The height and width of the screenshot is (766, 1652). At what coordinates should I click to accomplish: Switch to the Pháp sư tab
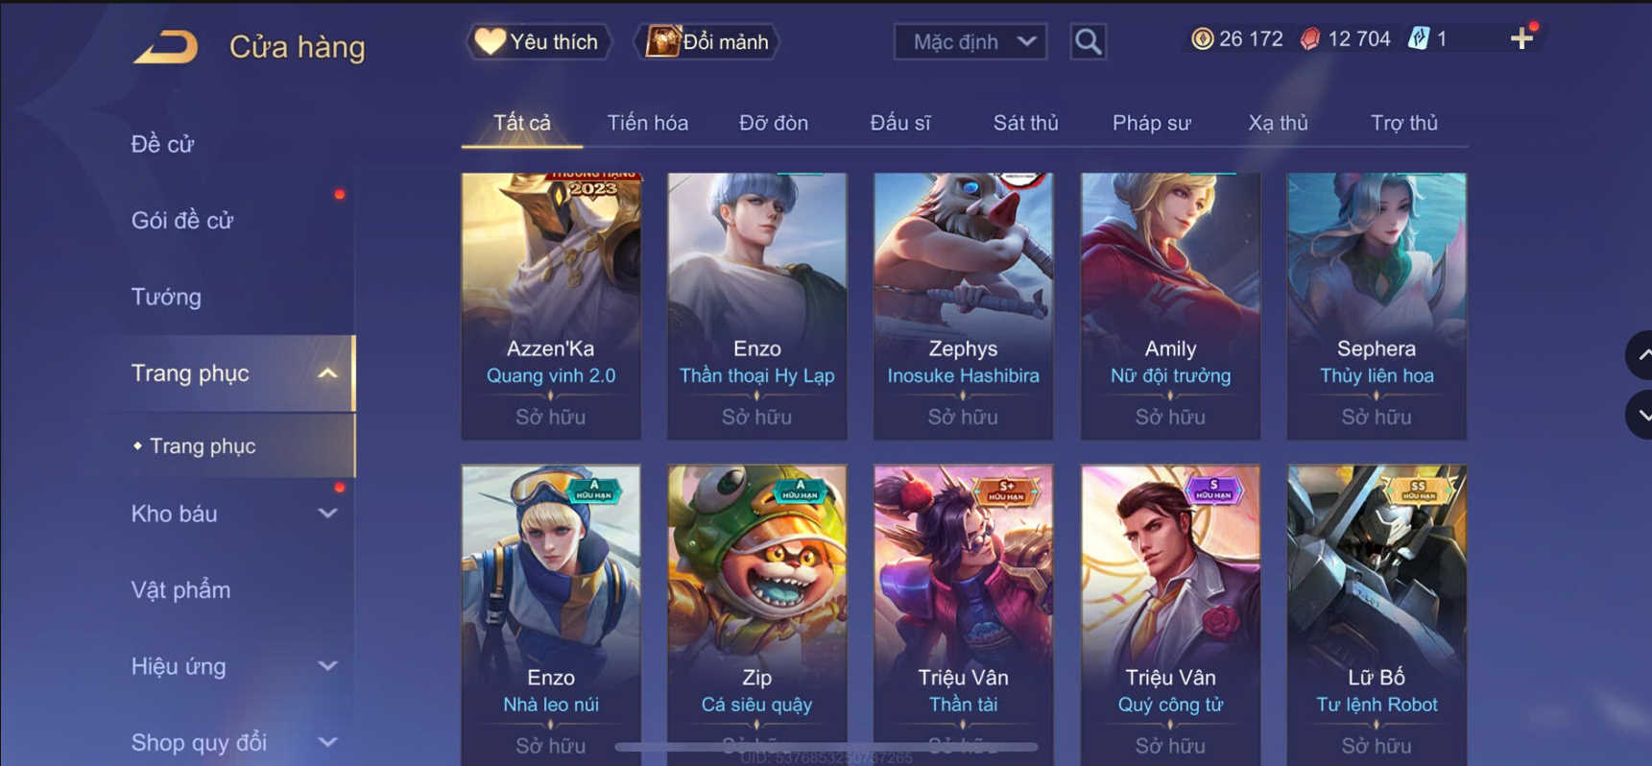click(x=1151, y=123)
